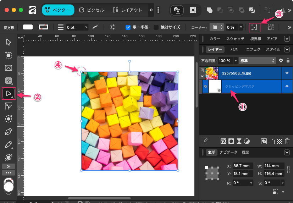This screenshot has width=293, height=203.
Task: Delete layer using trash icon
Action: (x=288, y=141)
